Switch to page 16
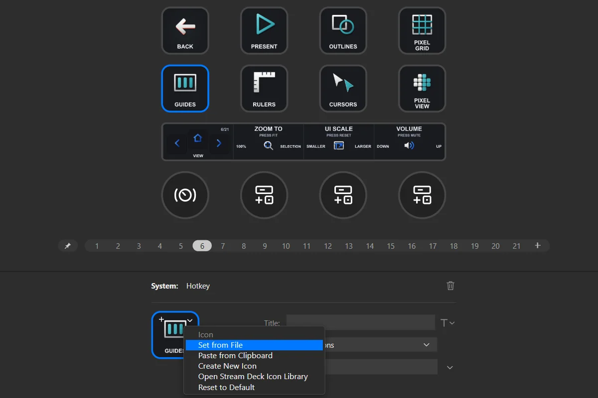 click(x=412, y=246)
